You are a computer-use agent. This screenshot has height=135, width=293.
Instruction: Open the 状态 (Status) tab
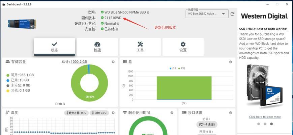pos(54,47)
